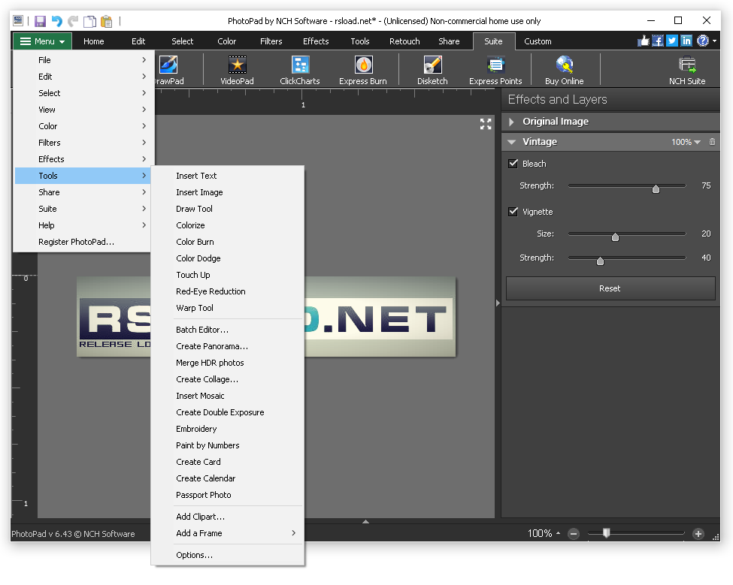Click the zoom out minus icon
Screen dimensions: 733x585
[x=574, y=534]
